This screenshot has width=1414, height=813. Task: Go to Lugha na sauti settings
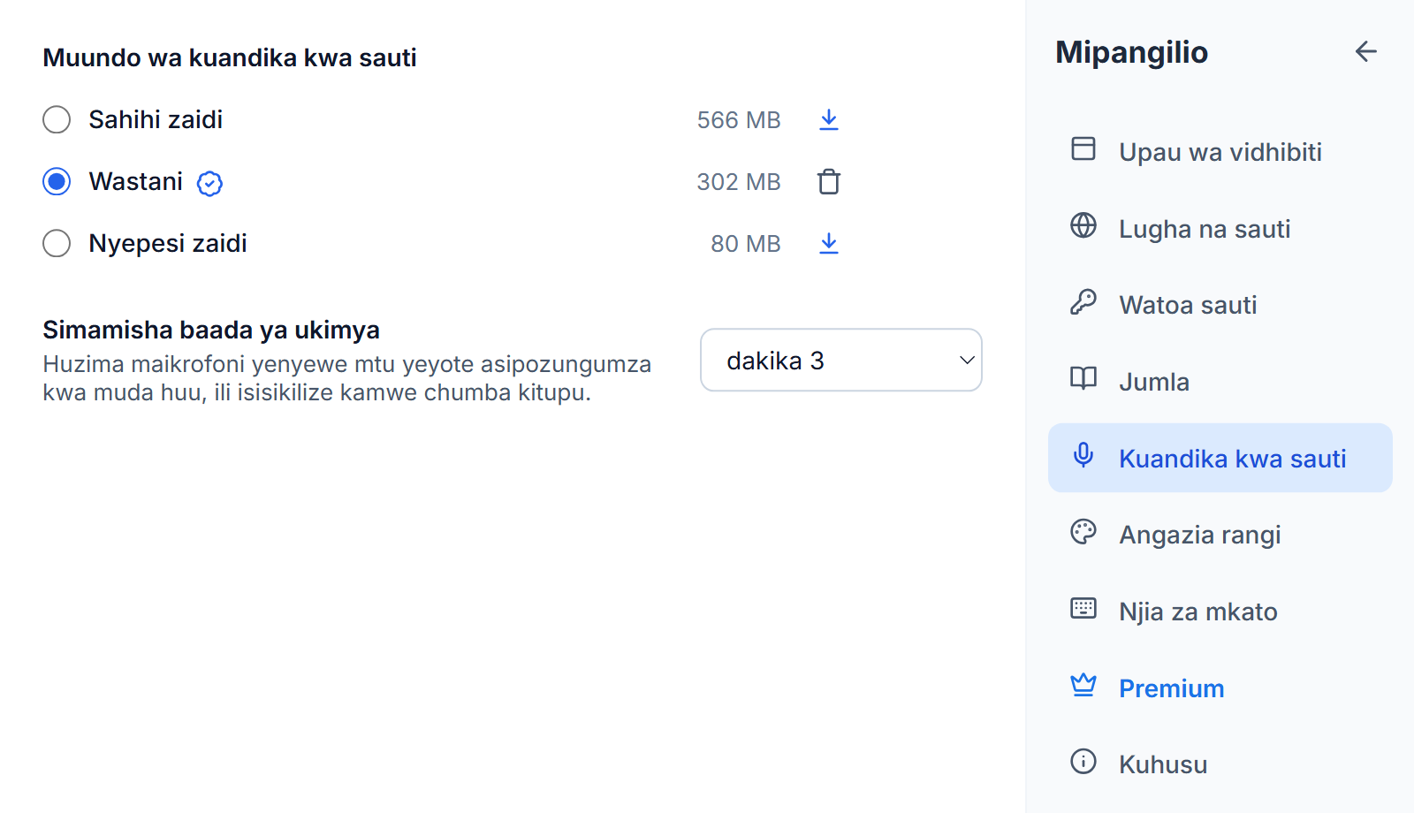click(1220, 228)
